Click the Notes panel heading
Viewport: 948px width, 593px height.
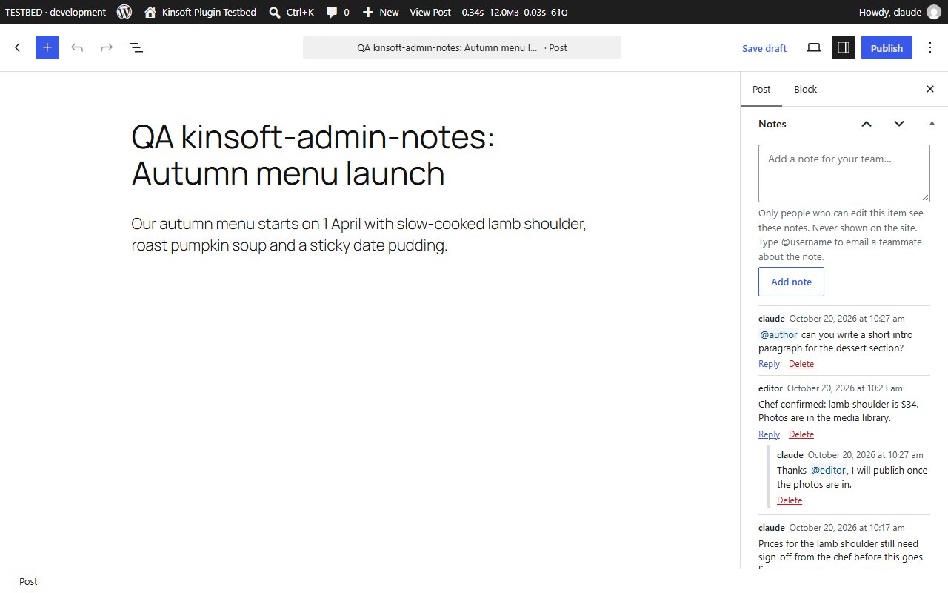(772, 124)
